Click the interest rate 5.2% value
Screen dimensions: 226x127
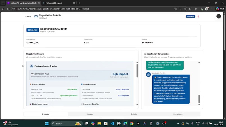tap(86, 43)
